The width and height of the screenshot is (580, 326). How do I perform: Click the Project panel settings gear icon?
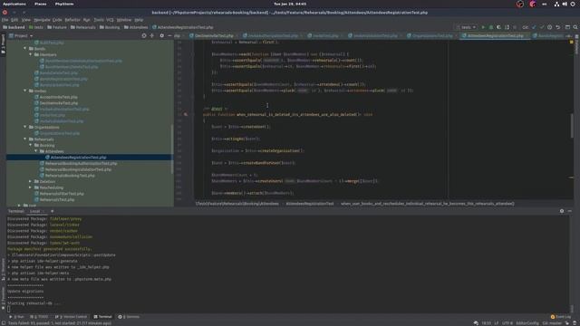click(161, 36)
